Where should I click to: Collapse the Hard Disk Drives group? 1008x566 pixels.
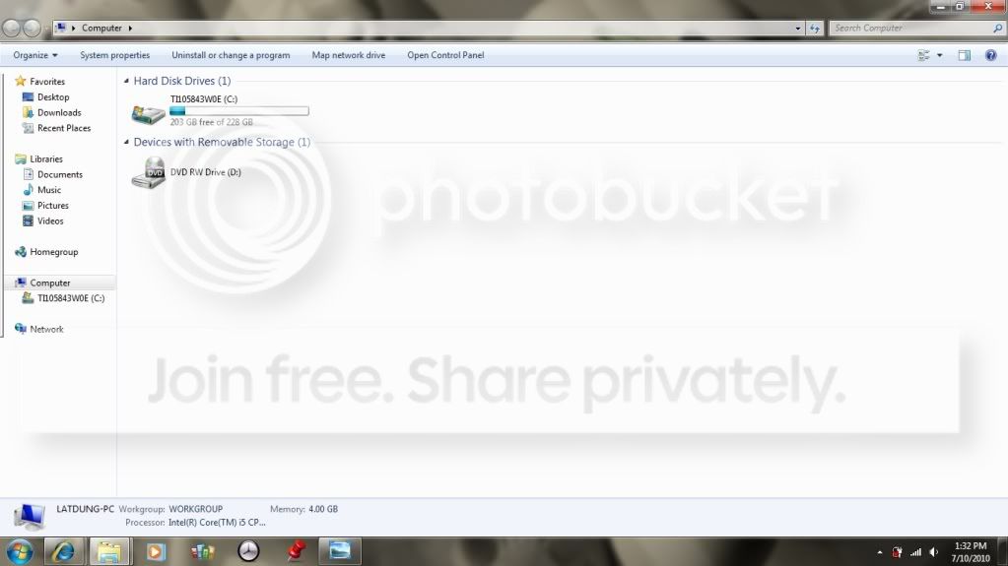tap(127, 81)
